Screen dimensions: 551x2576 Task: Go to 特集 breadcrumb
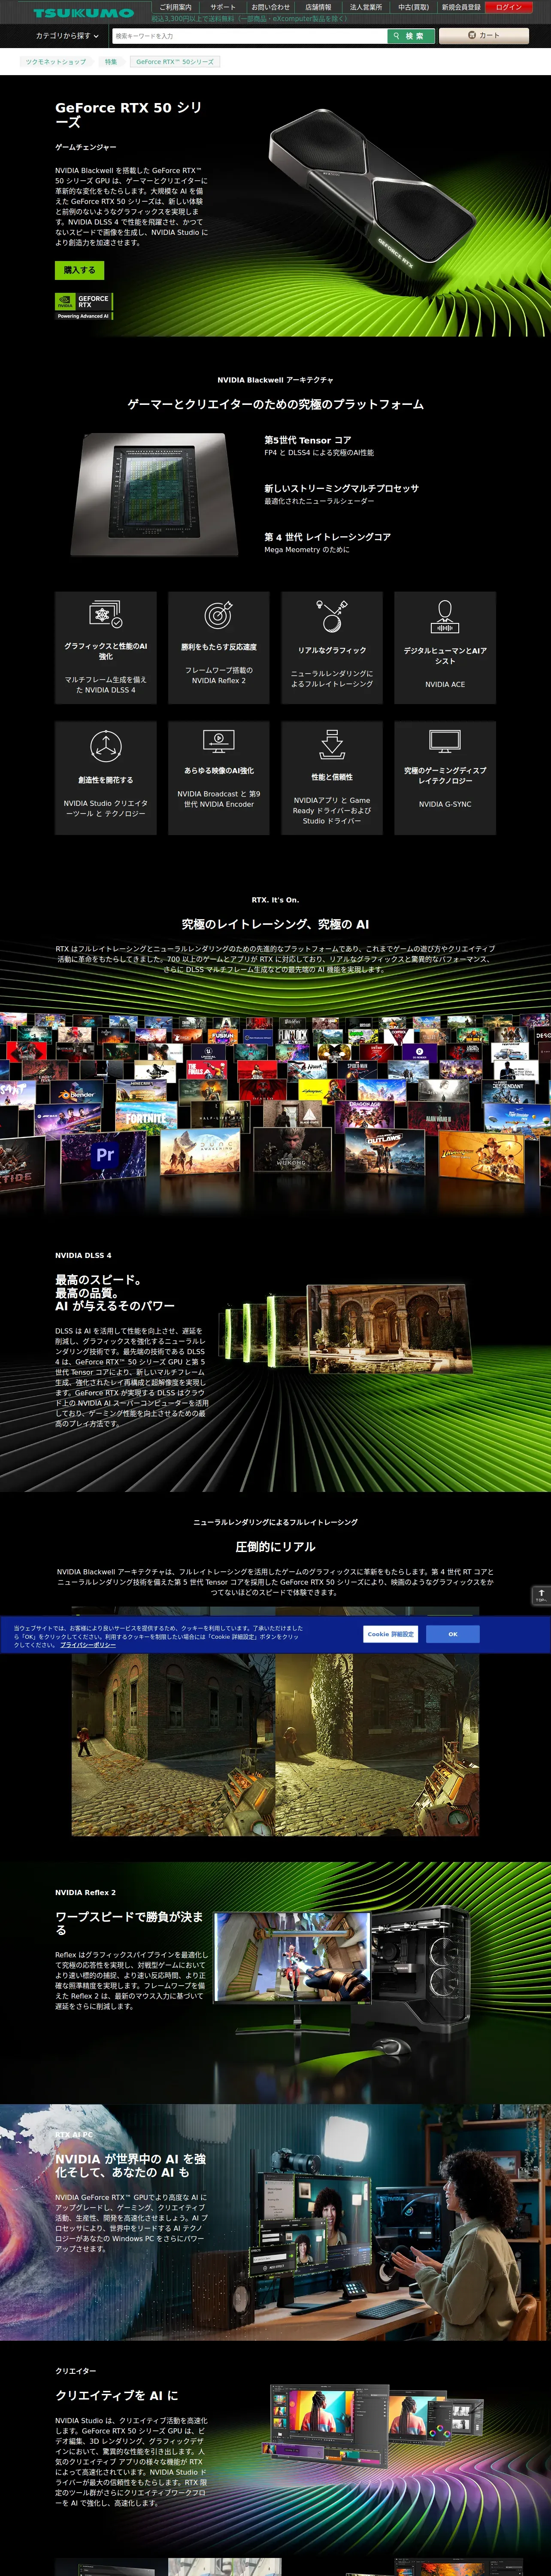click(x=111, y=62)
